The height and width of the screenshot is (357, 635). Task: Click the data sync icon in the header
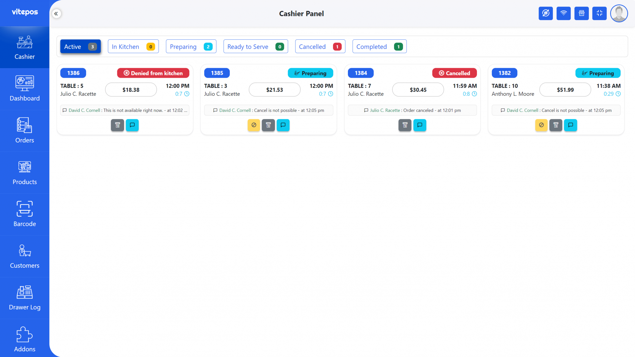coord(546,13)
